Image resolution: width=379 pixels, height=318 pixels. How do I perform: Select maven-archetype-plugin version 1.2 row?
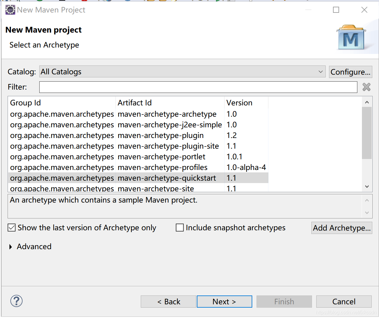coord(138,135)
